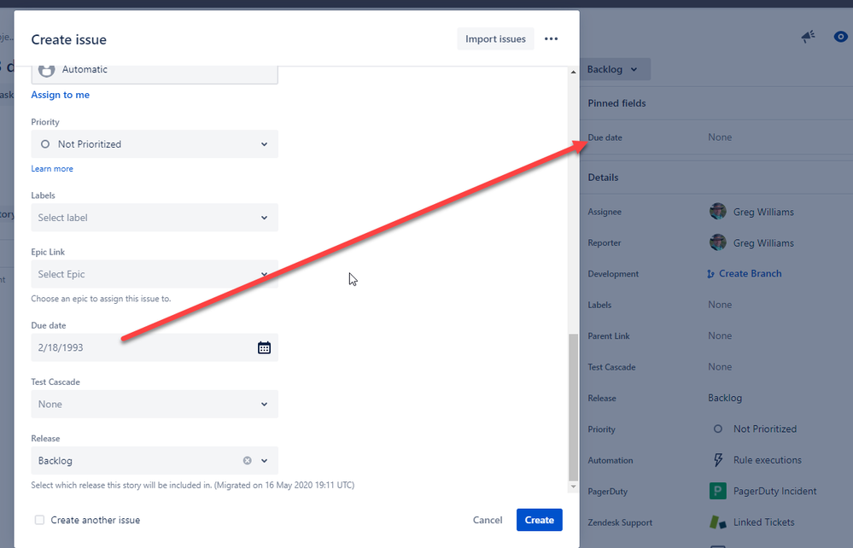Click the Release Backlog value in Details
This screenshot has height=548, width=853.
(x=725, y=398)
